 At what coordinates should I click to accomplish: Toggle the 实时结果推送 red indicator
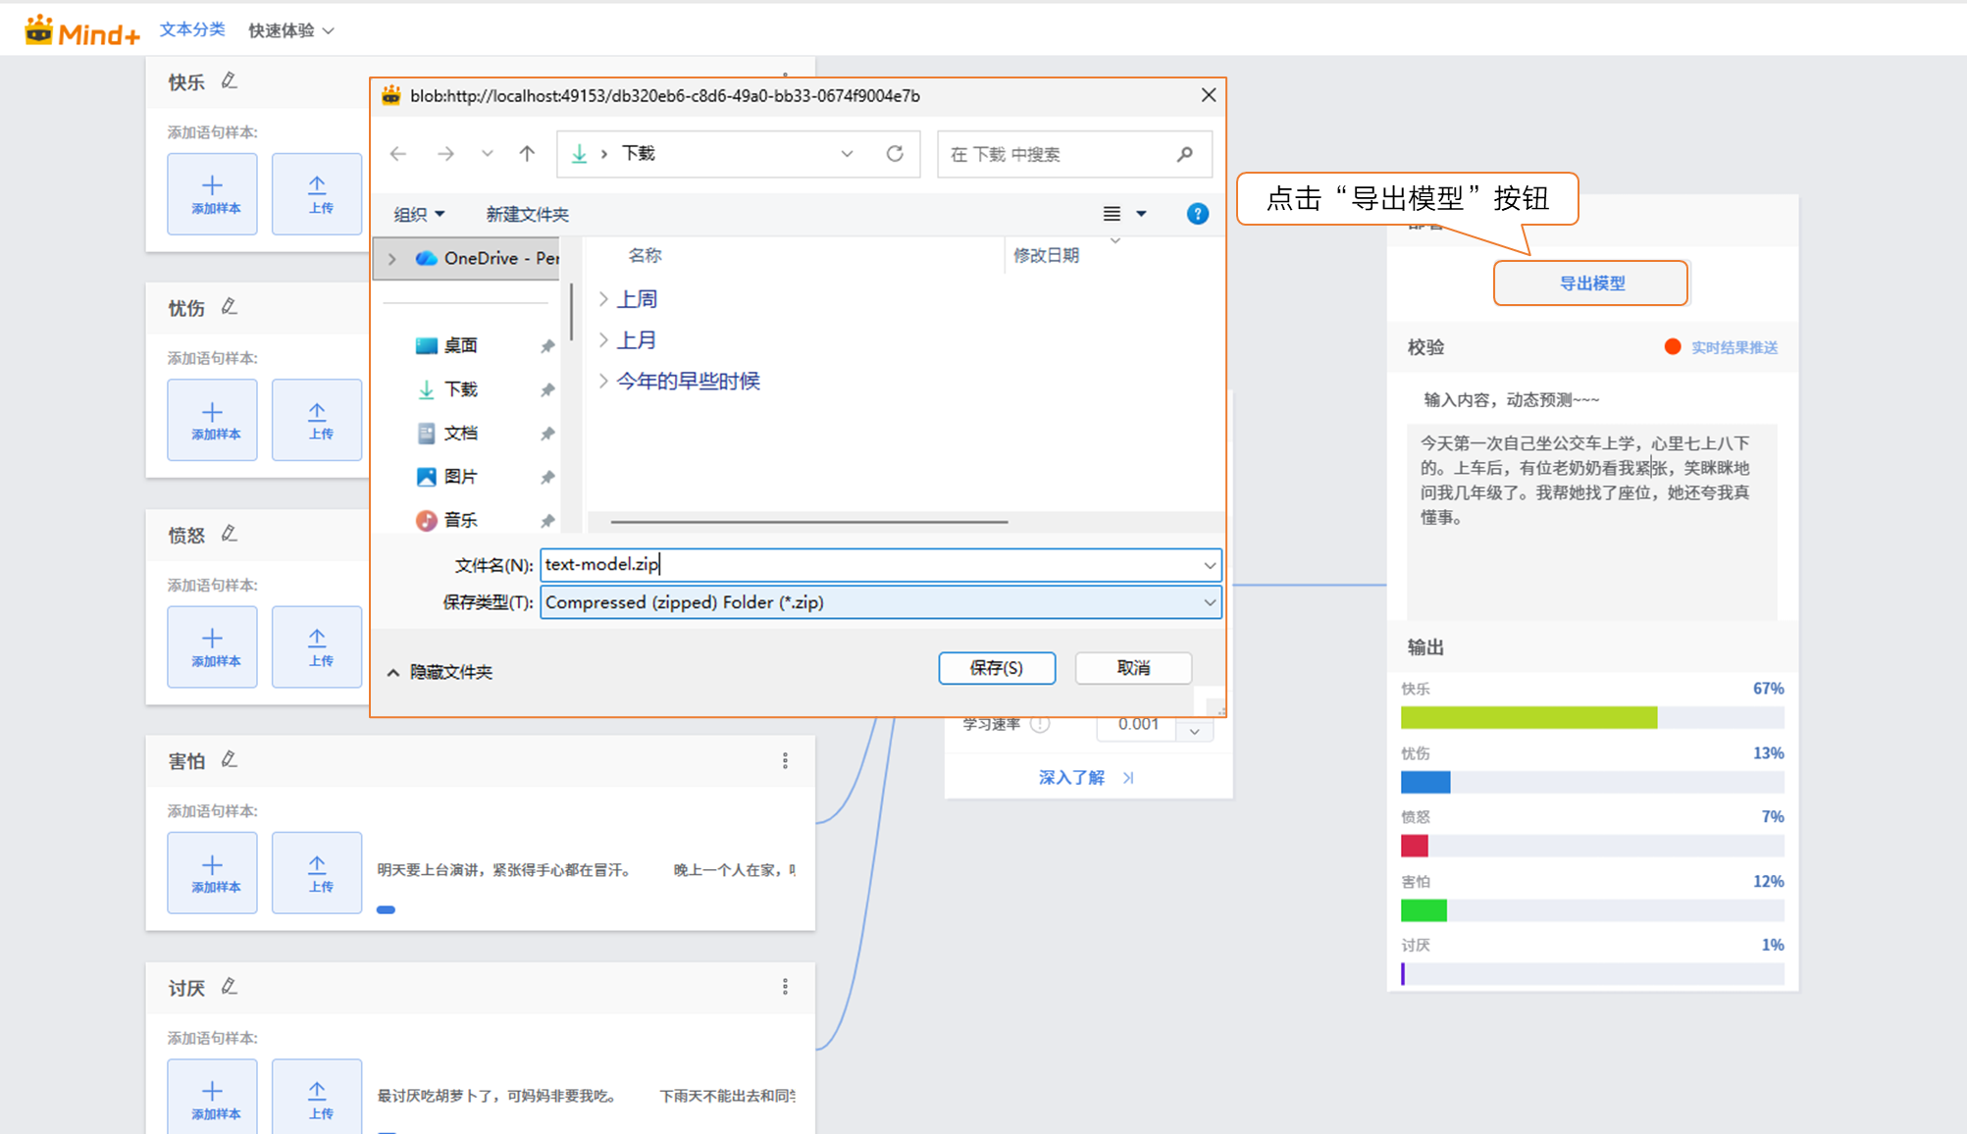point(1673,347)
